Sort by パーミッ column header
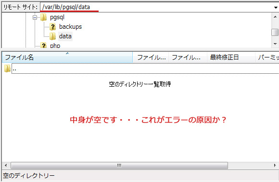The width and height of the screenshot is (279, 182). point(267,57)
